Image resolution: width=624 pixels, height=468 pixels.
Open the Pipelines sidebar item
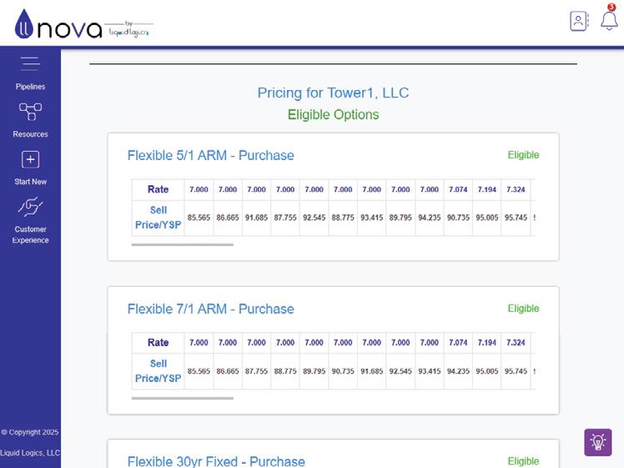coord(30,87)
